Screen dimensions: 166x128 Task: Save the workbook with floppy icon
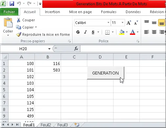tap(12, 4)
